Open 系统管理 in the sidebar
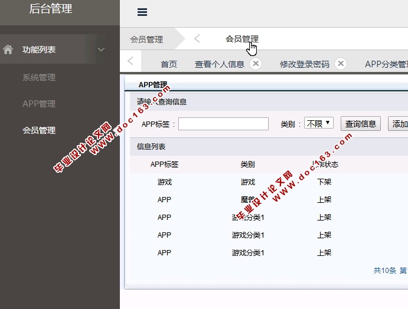Viewport: 408px width, 309px height. (39, 77)
